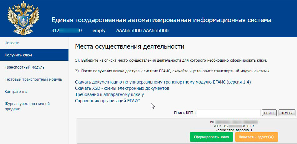Open Транспортный модуль section

25,67
